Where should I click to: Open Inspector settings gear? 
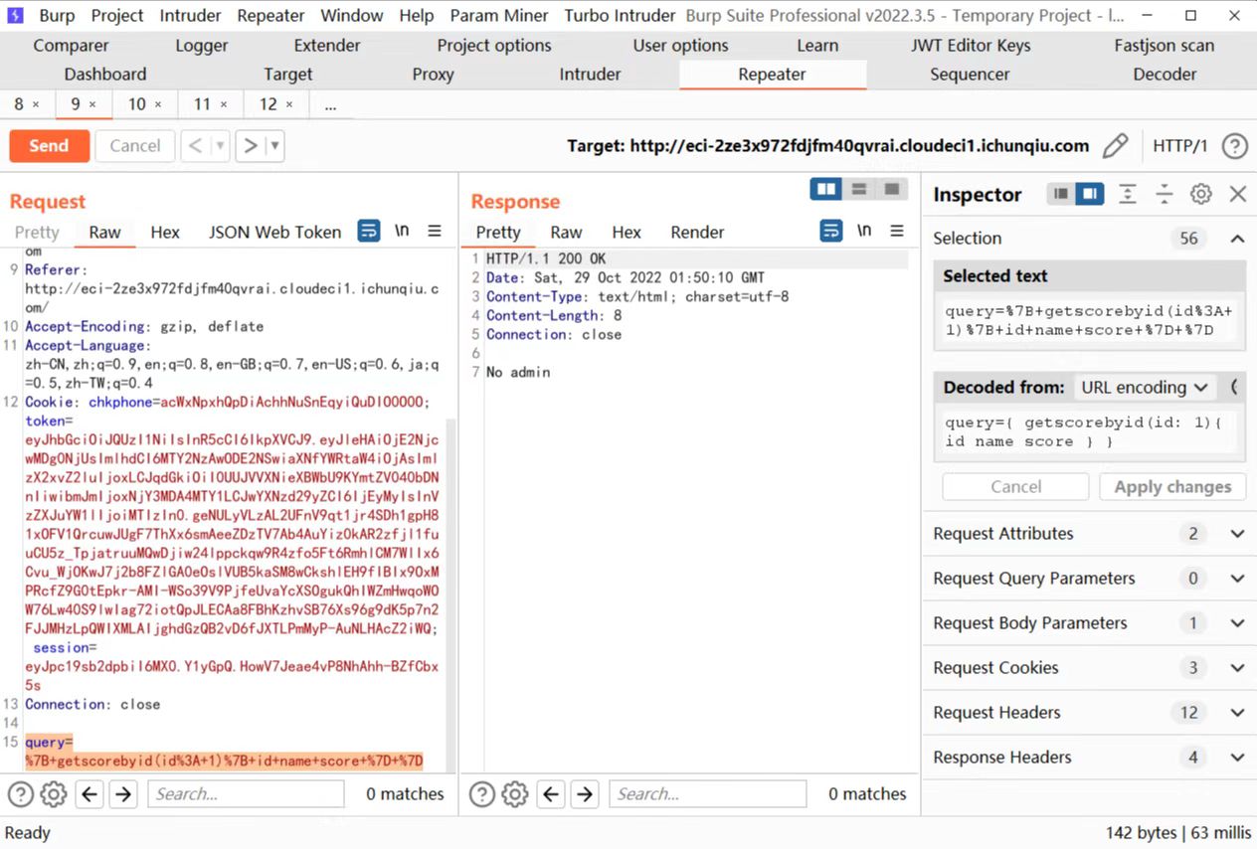pyautogui.click(x=1201, y=194)
